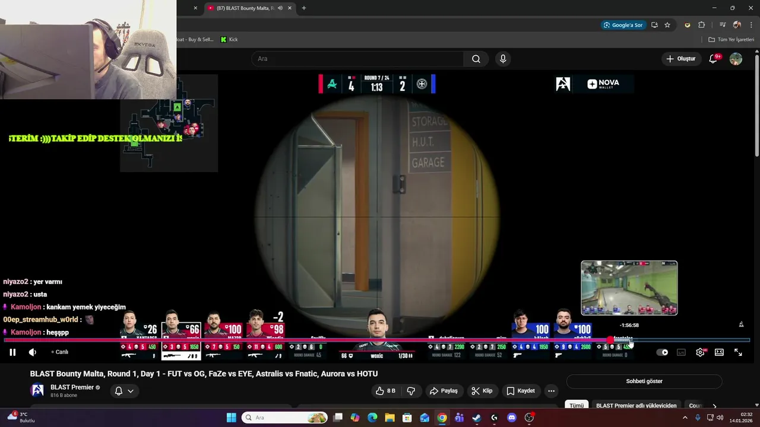
Task: Open Microsoft Edge from taskbar
Action: (372, 418)
